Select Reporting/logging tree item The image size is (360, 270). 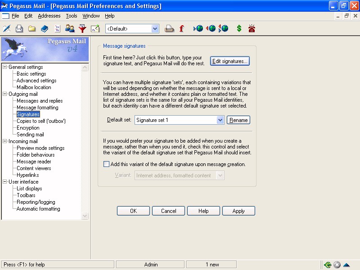click(36, 202)
